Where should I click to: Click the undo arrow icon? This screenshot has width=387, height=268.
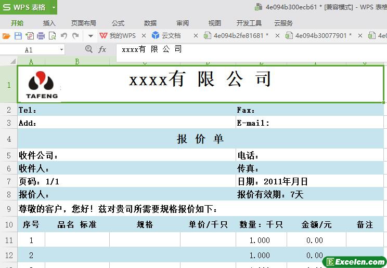point(64,36)
